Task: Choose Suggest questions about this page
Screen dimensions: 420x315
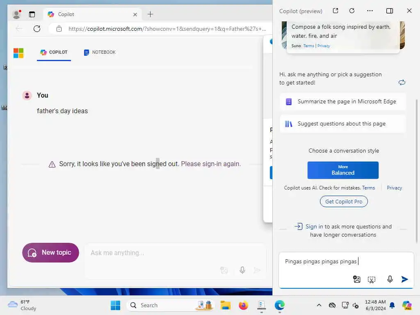Action: pyautogui.click(x=343, y=124)
